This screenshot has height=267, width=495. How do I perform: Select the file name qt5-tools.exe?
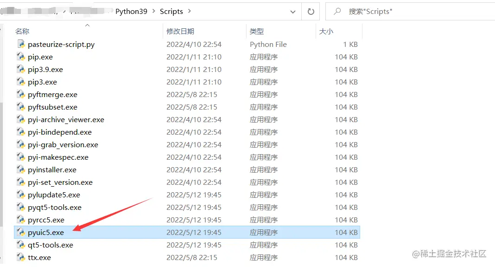[51, 245]
